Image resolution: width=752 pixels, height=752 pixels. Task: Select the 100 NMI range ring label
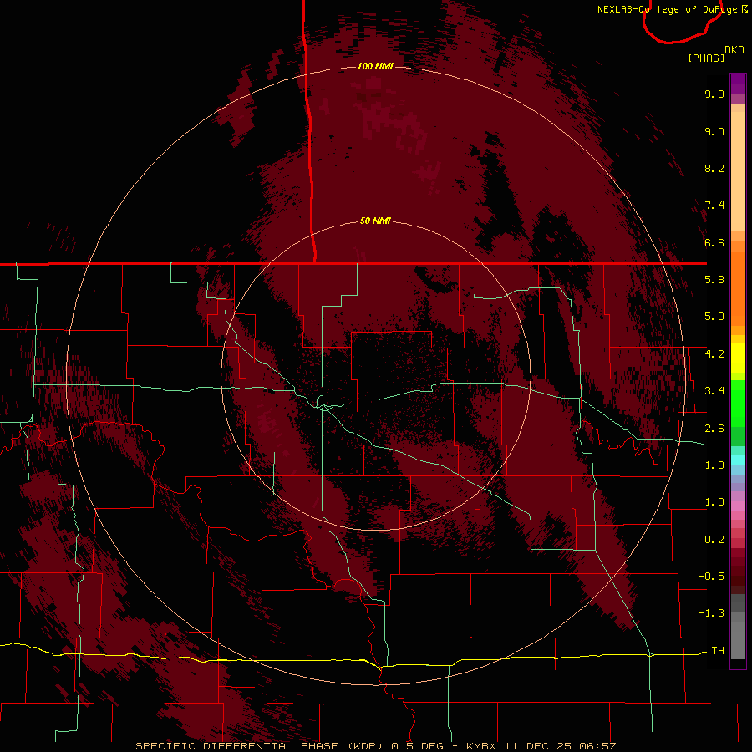pos(375,66)
